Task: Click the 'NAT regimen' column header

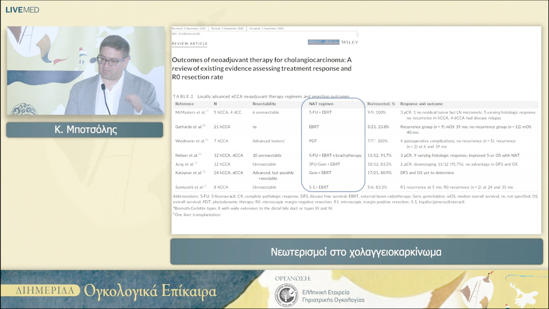Action: 321,104
